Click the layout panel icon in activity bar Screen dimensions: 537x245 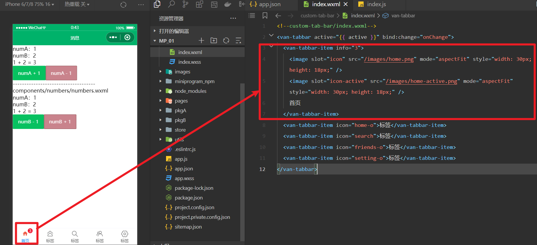click(214, 4)
